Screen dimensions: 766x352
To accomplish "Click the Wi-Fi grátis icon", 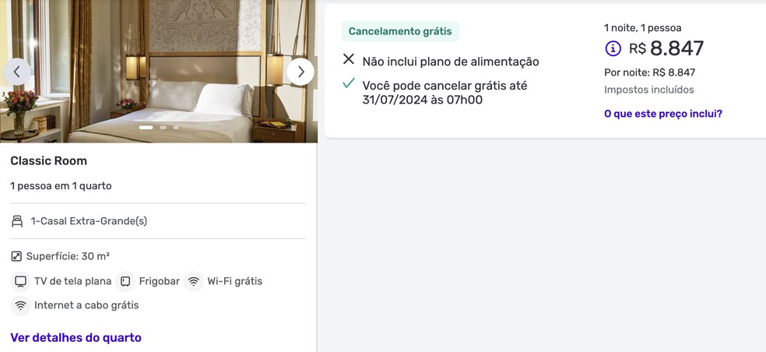I will click(194, 282).
